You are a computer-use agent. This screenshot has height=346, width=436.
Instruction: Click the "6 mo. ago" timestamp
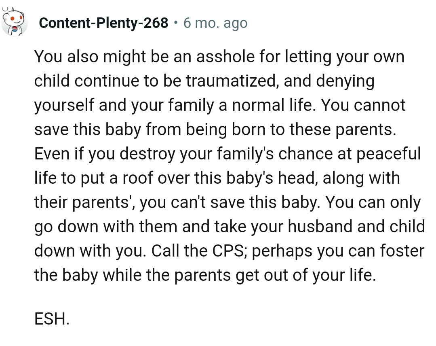tap(215, 23)
